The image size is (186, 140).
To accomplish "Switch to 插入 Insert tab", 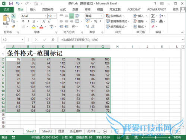I will (33, 9).
